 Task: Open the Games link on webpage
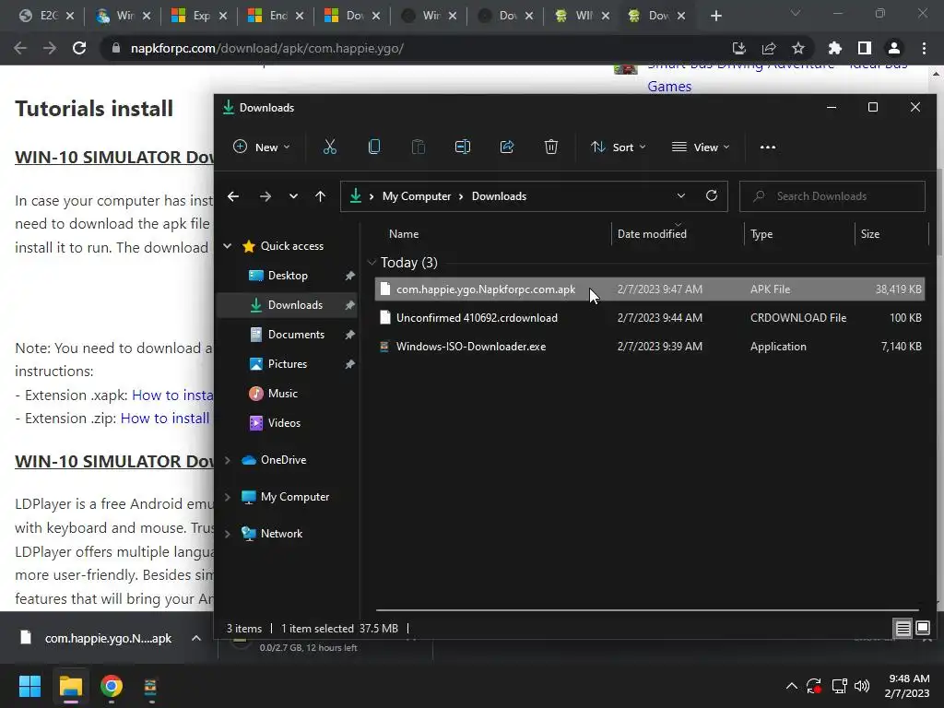coord(669,86)
